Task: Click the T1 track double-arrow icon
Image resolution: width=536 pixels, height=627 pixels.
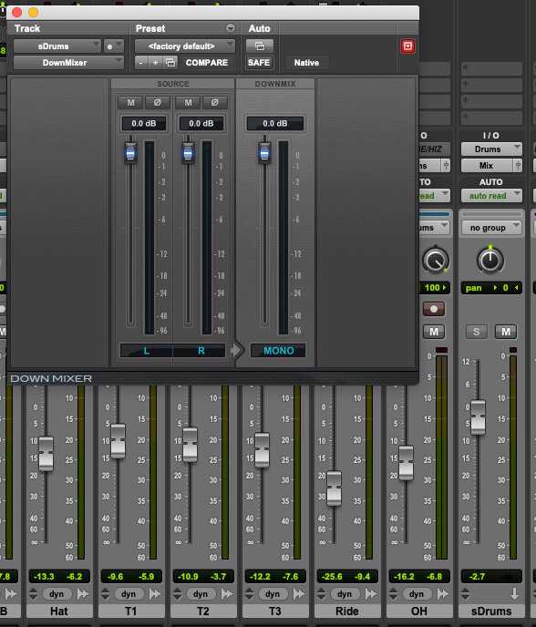Action: pyautogui.click(x=155, y=594)
